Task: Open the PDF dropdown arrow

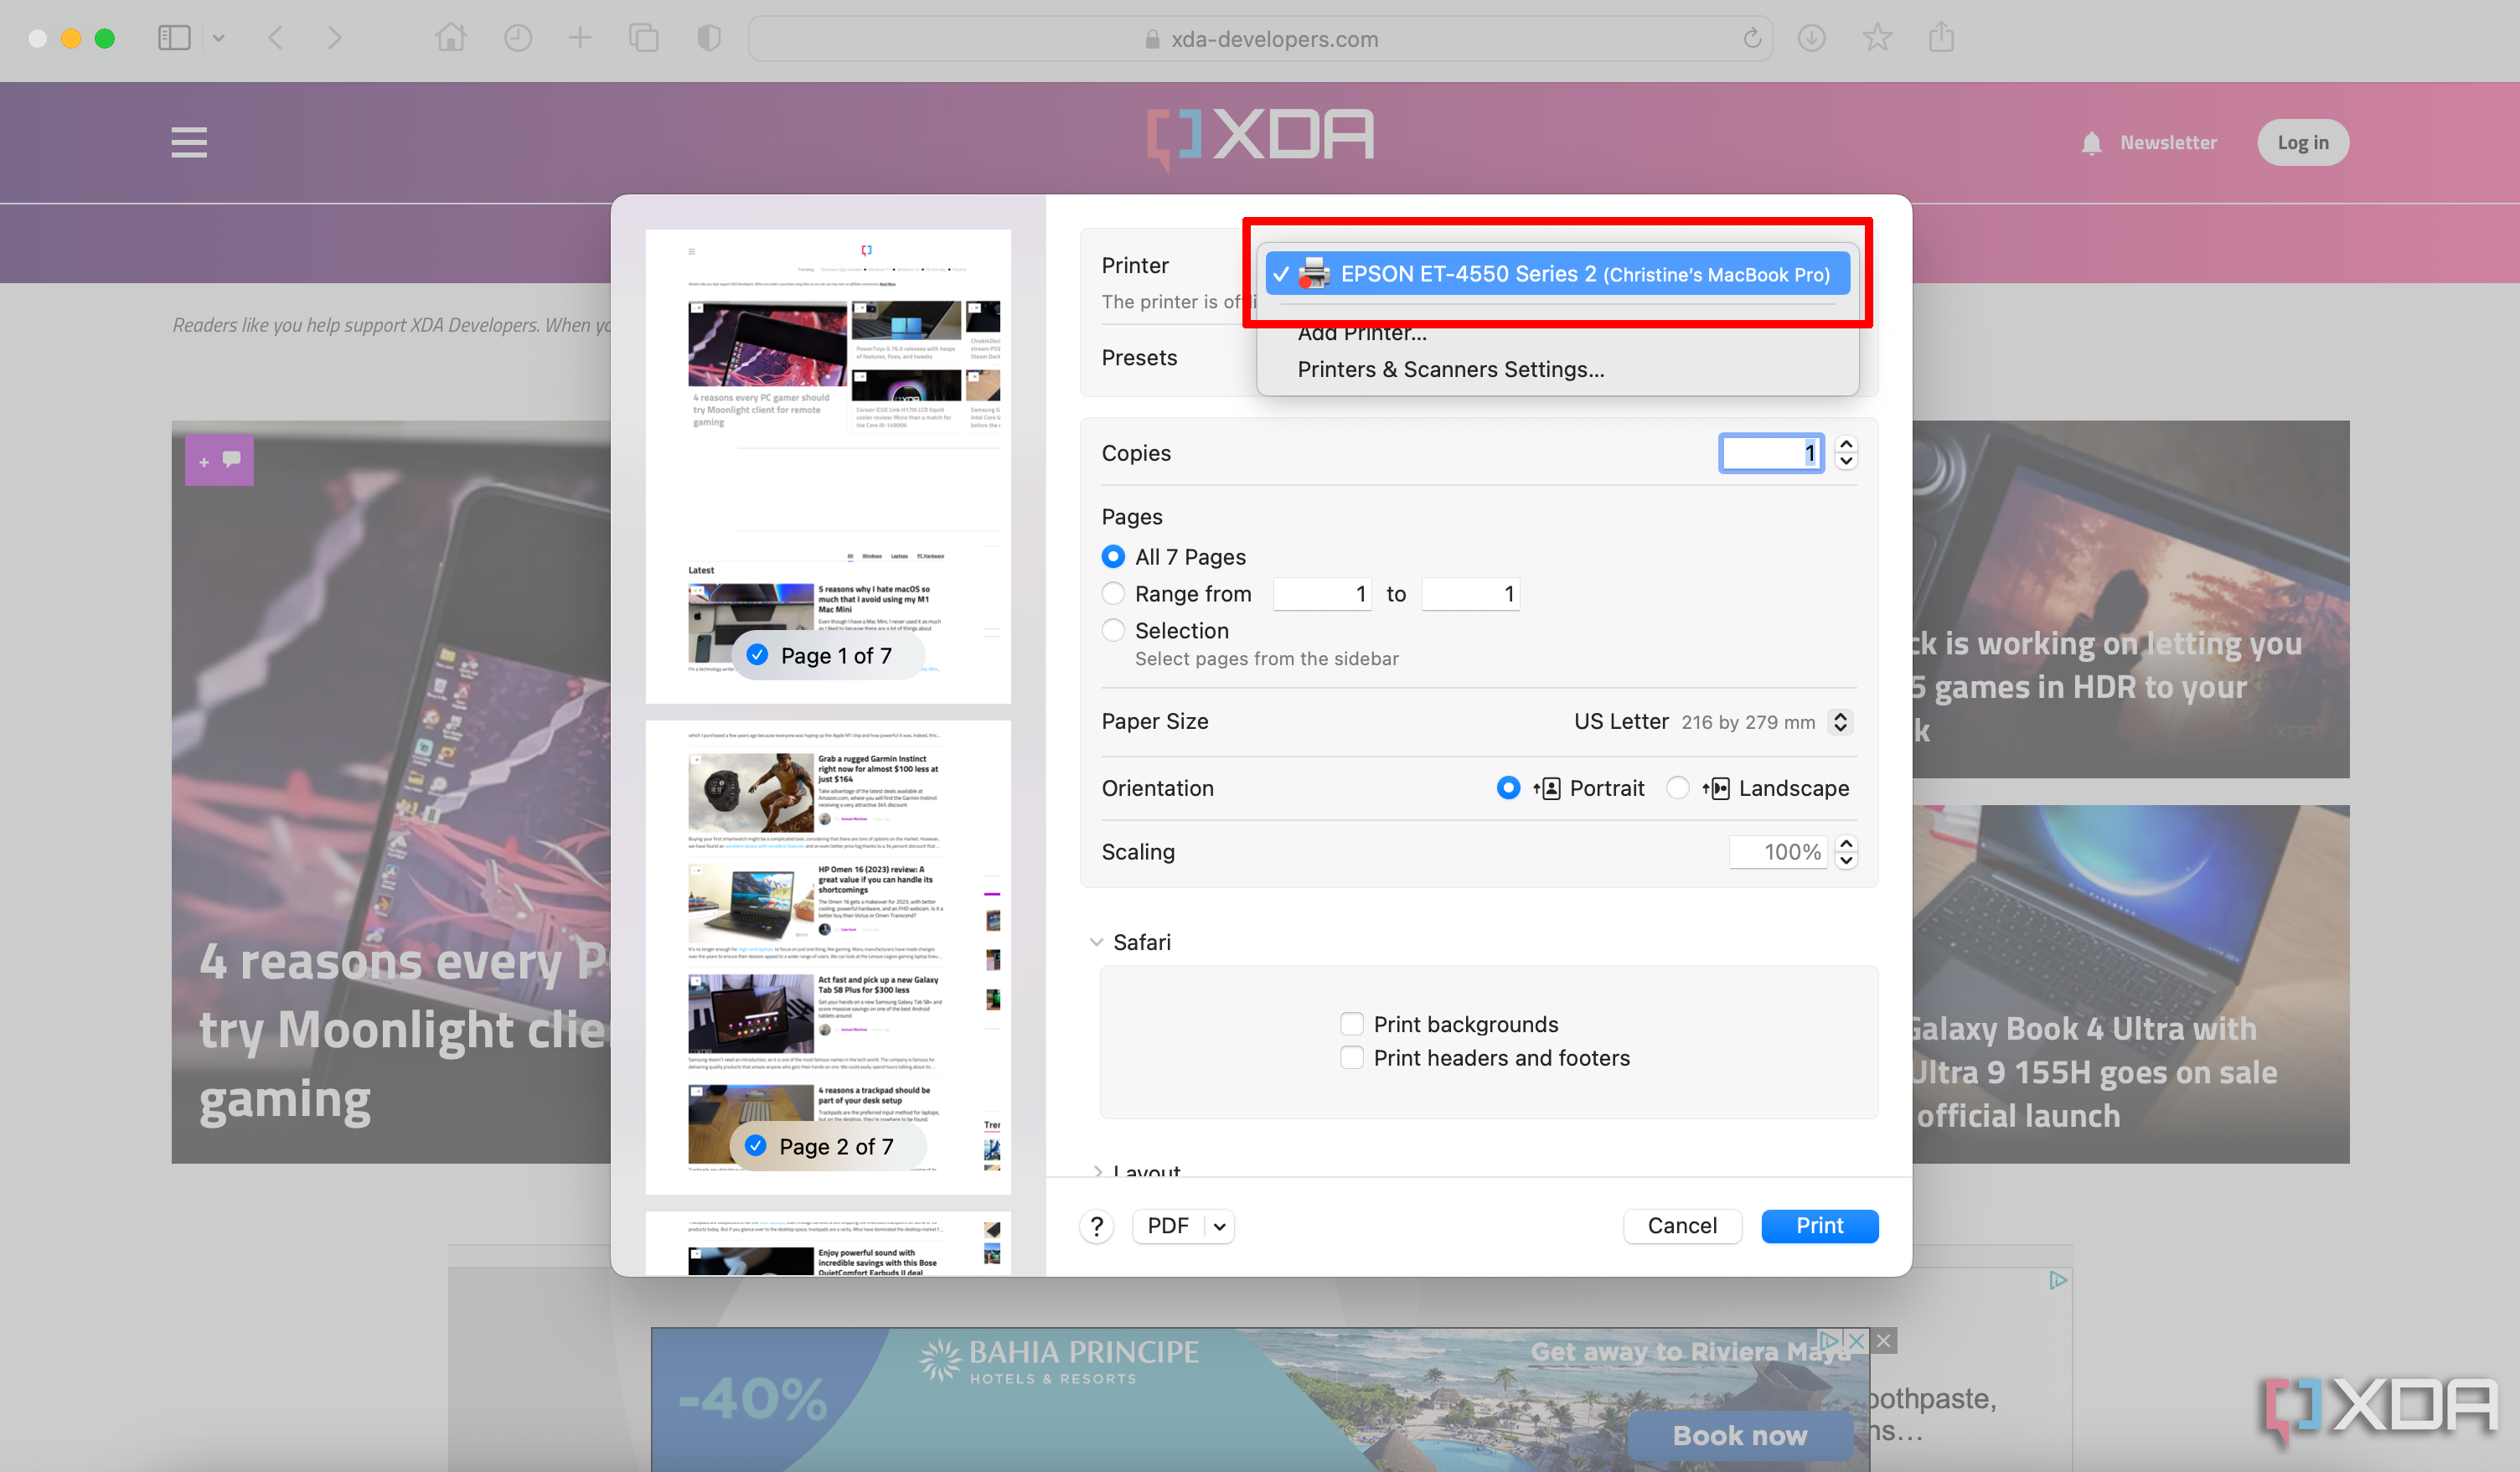Action: tap(1219, 1226)
